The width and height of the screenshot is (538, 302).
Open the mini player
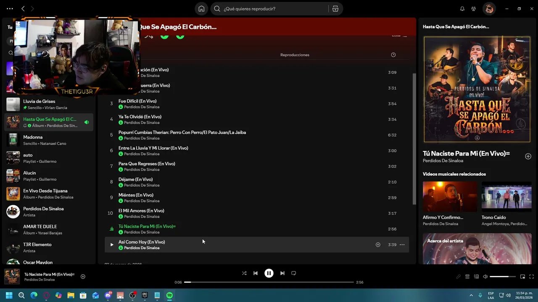pos(522,277)
